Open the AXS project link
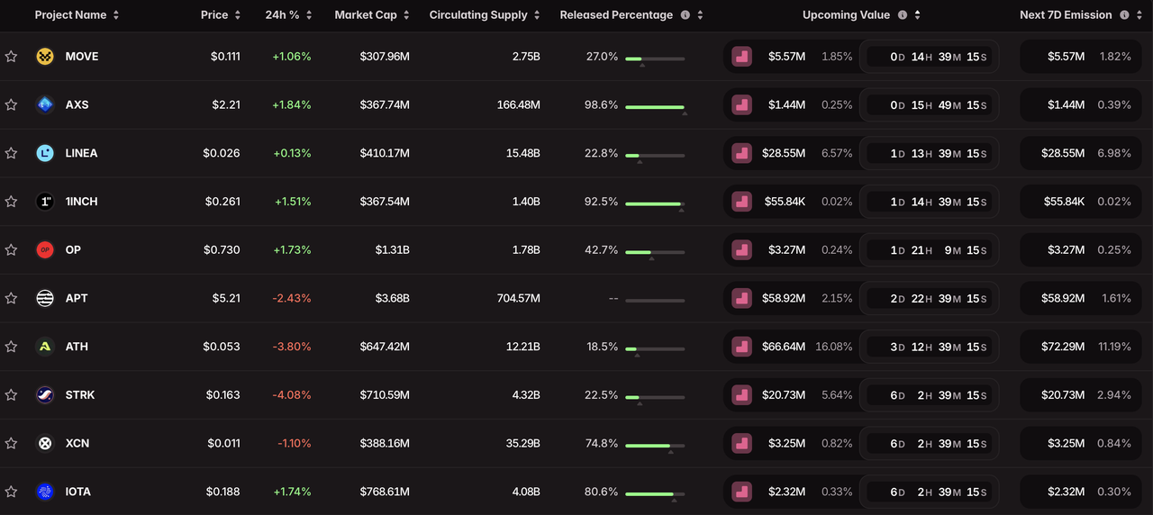The width and height of the screenshot is (1153, 515). click(77, 104)
